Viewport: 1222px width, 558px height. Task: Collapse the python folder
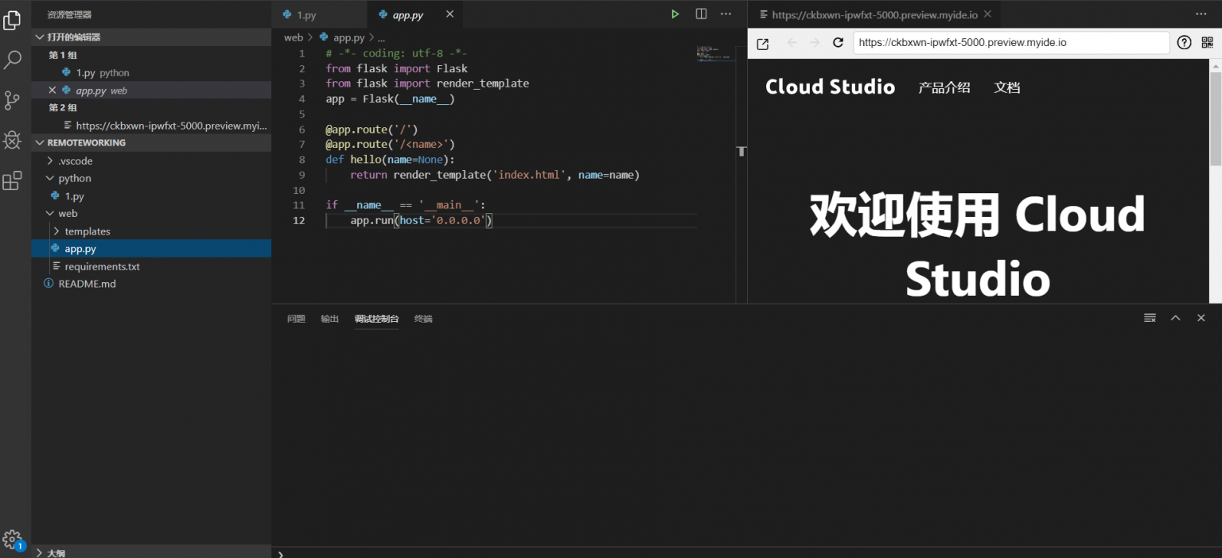click(x=75, y=178)
